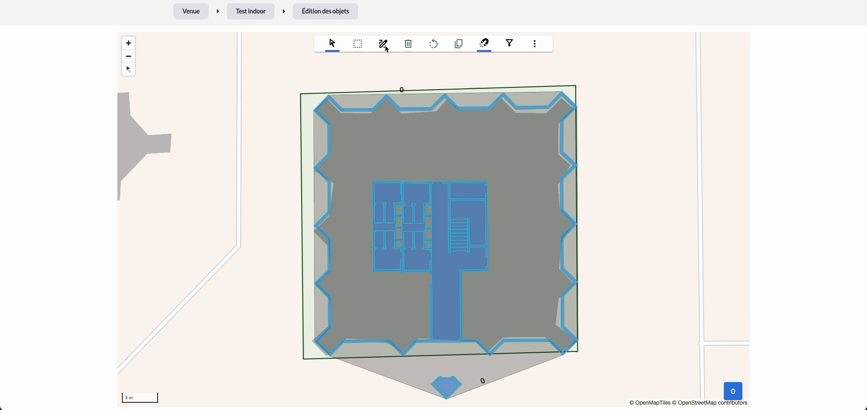Click the rotate icon in toolbar

click(x=433, y=44)
